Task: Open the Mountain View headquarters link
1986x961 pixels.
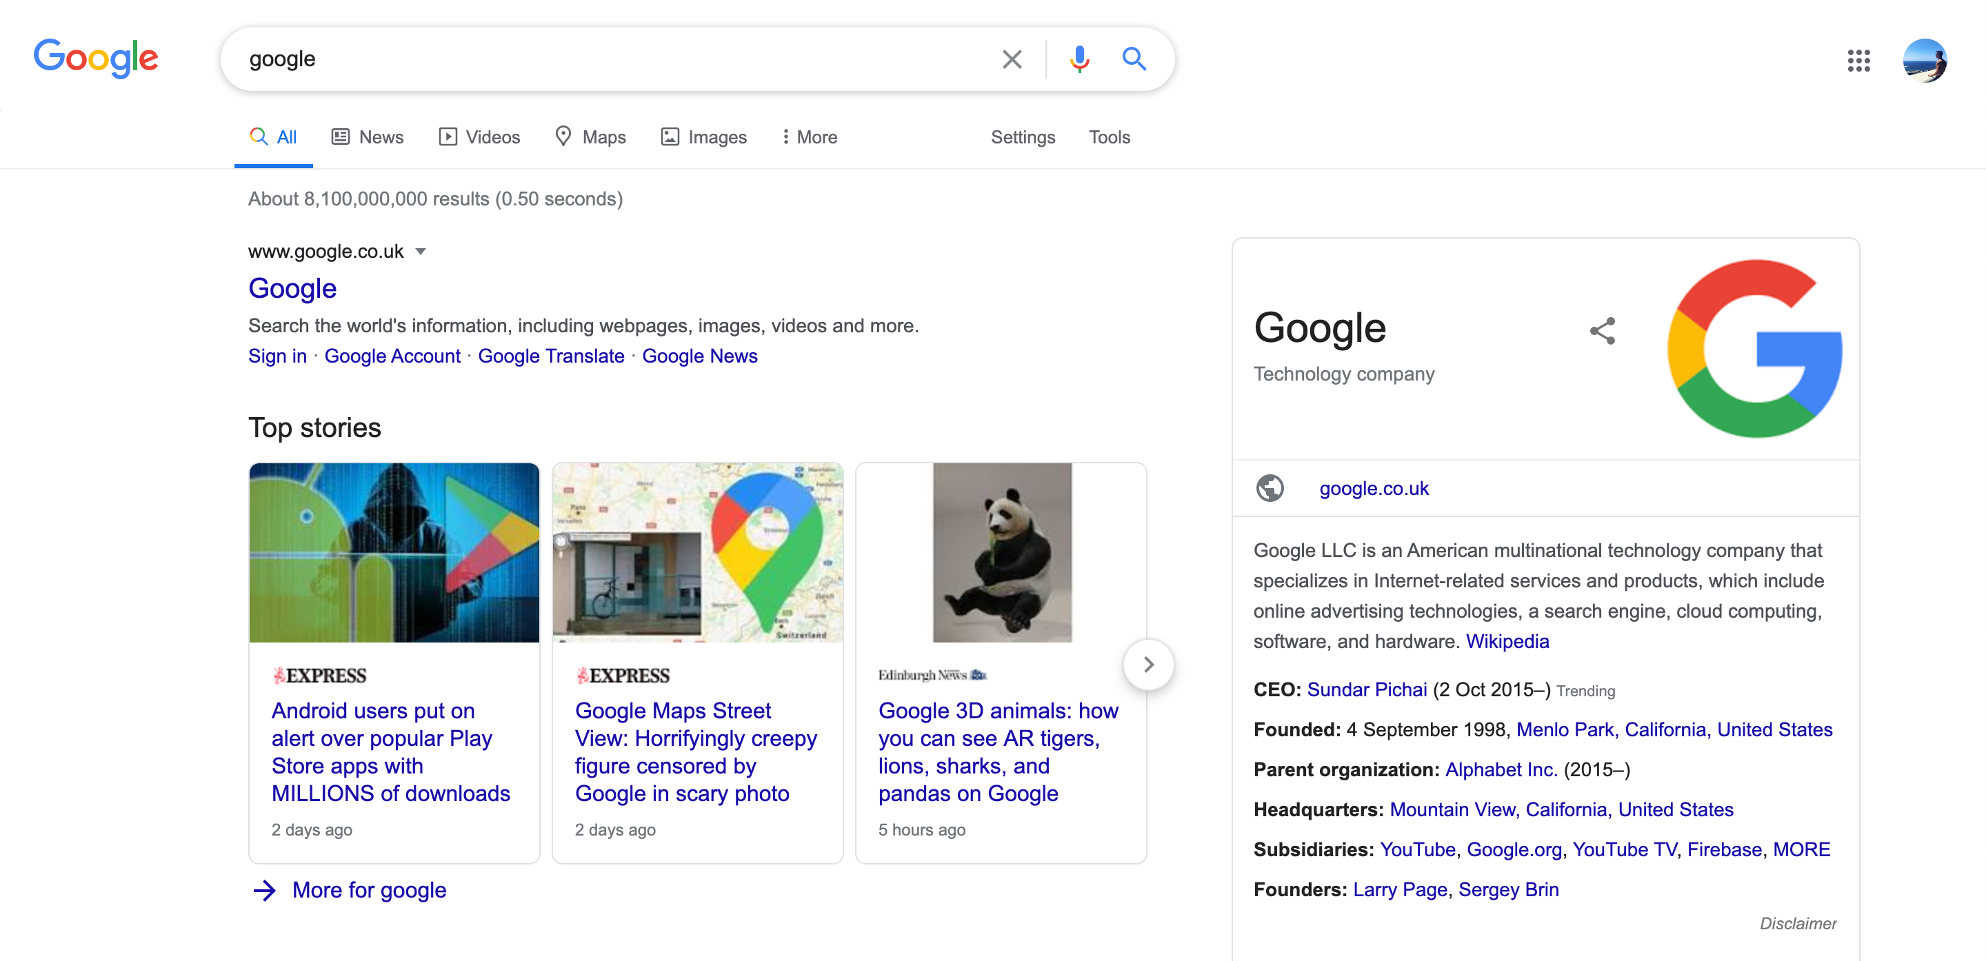Action: point(1561,810)
